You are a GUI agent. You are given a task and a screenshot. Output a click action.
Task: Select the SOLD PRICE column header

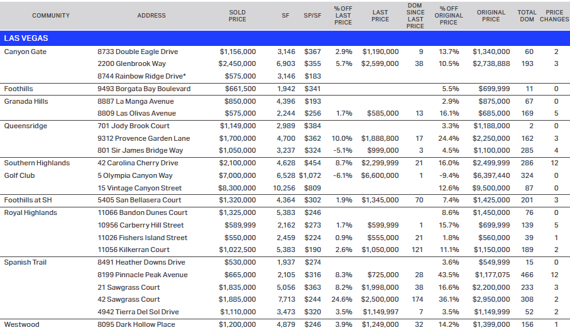[238, 16]
